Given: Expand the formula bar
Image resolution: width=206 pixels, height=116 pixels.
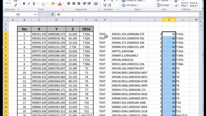Looking at the screenshot, I should coord(200,14).
